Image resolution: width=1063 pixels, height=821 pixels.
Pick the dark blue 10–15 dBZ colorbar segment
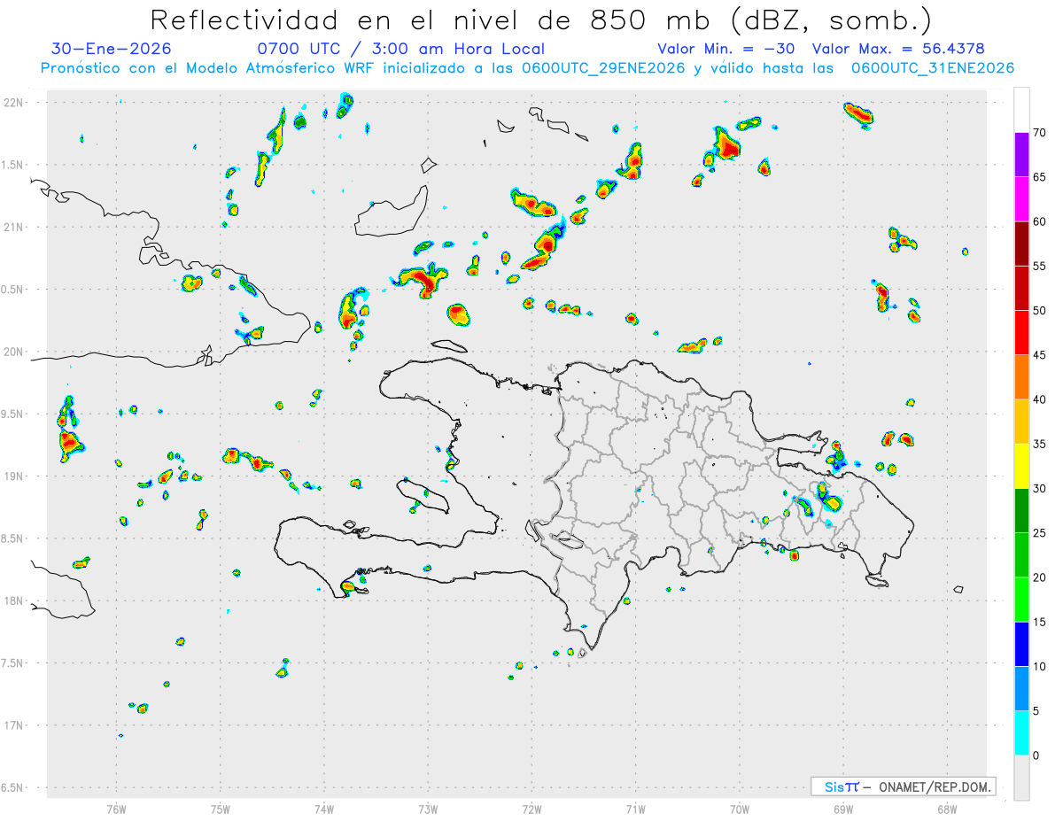(1021, 644)
